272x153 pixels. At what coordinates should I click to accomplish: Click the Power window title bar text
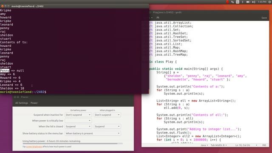pyautogui.click(x=25, y=97)
